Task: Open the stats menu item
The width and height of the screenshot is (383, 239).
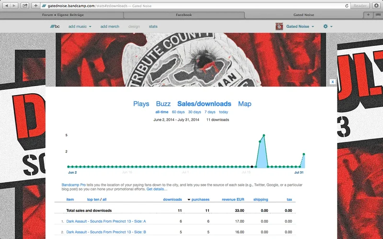Action: point(153,26)
